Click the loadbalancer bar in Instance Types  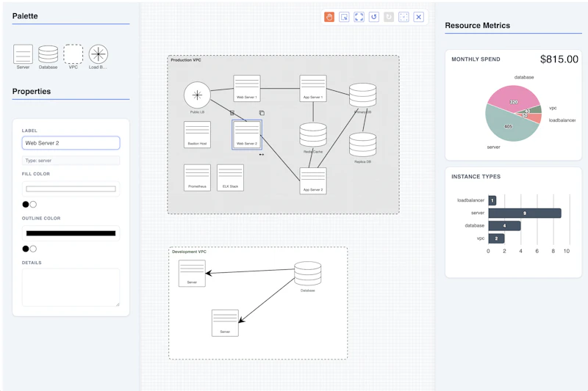[492, 200]
